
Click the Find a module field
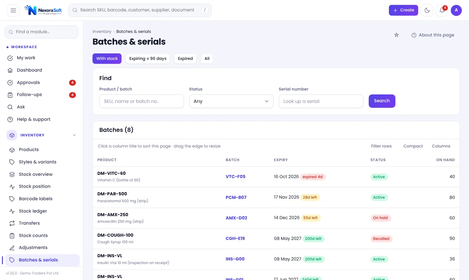tap(41, 32)
